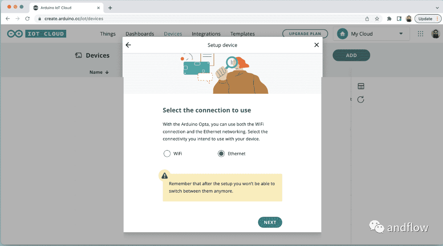Click the Arduino IoT Cloud logo

(36, 34)
